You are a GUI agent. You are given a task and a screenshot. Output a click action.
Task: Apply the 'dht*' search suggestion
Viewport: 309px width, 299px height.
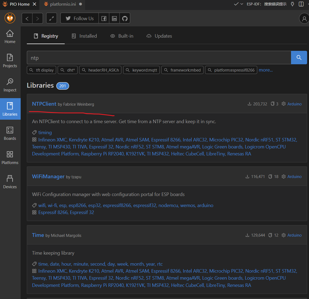68,70
